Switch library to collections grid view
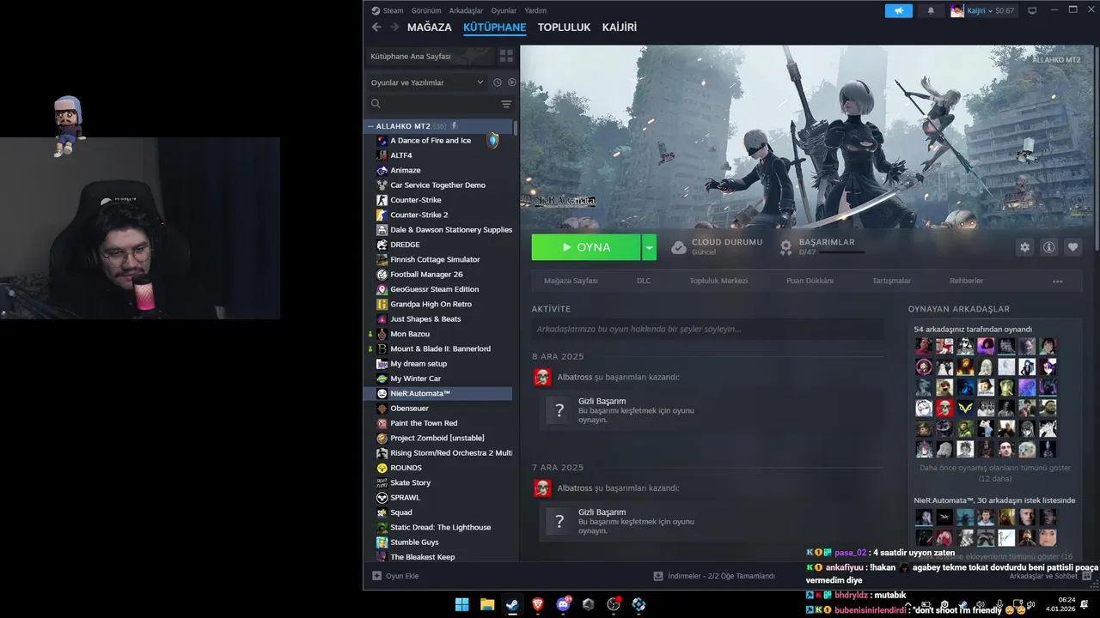The image size is (1100, 618). pyautogui.click(x=506, y=56)
